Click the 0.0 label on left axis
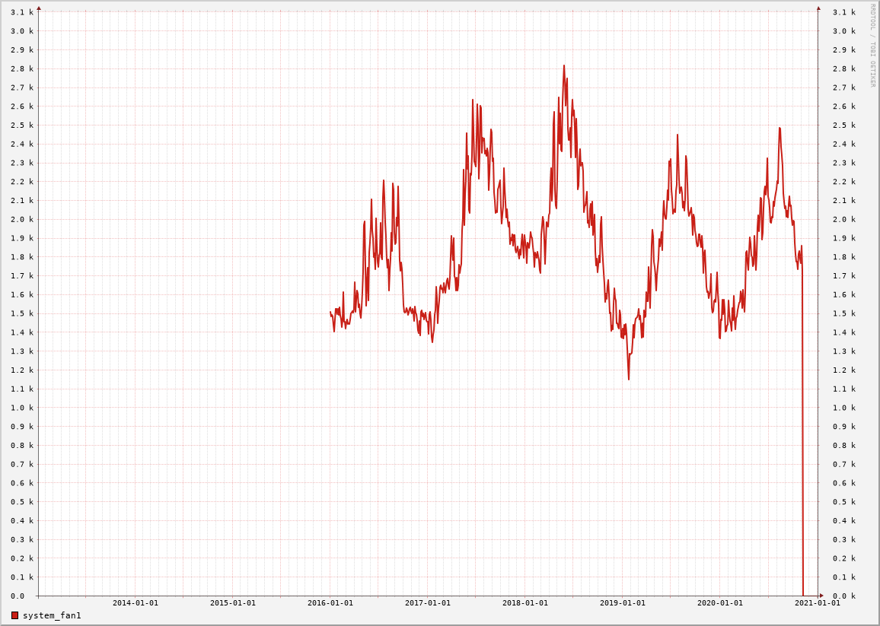Viewport: 880px width, 626px height. [x=18, y=596]
